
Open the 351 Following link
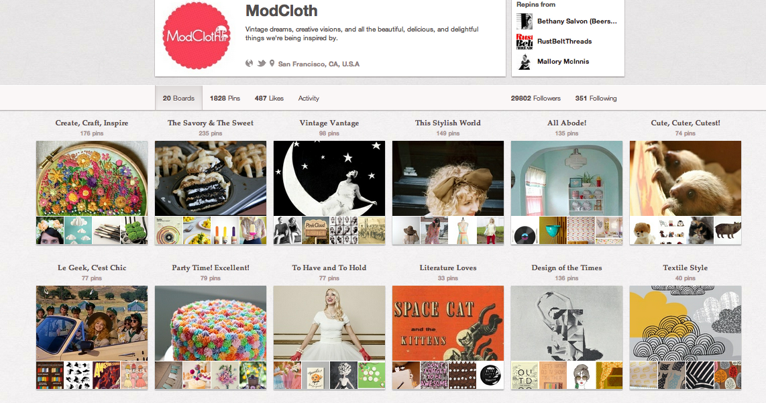click(x=596, y=98)
